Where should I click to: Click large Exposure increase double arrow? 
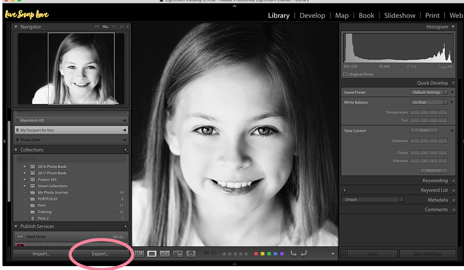(443, 140)
